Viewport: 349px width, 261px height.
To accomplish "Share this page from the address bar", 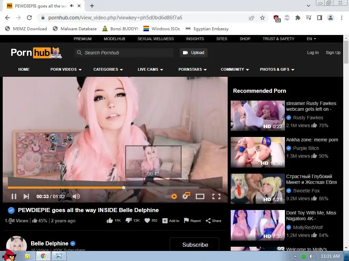I will coord(252,18).
